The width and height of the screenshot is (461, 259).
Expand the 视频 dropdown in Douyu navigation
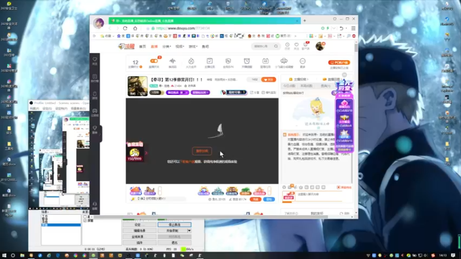(x=180, y=47)
